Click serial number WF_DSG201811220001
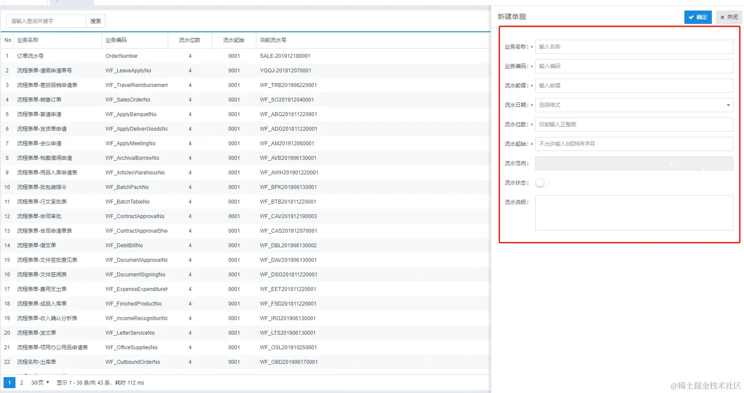Screen dimensions: 744x393 289,275
